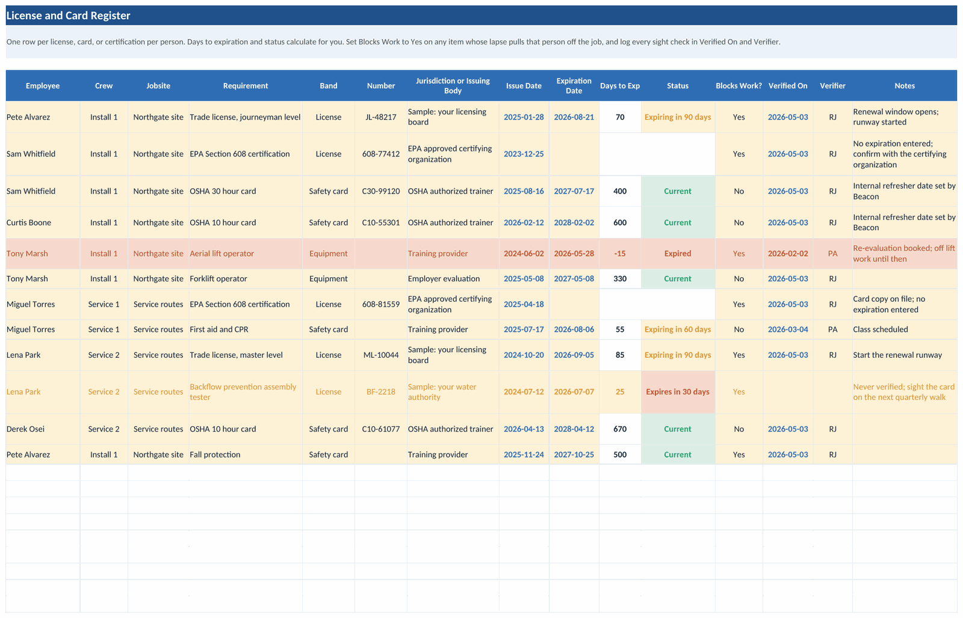The width and height of the screenshot is (963, 618).
Task: Click the 'Expired' status cell
Action: pos(678,254)
